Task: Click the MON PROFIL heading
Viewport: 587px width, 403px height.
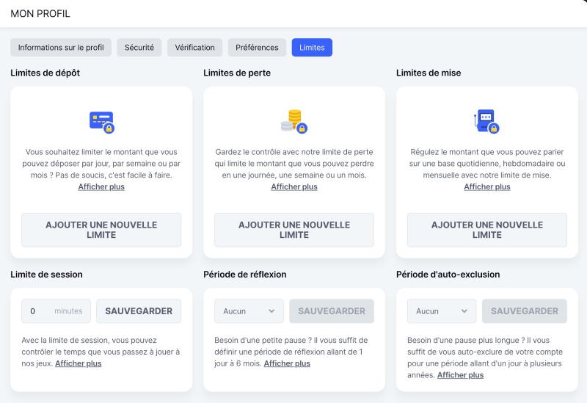Action: pyautogui.click(x=40, y=14)
